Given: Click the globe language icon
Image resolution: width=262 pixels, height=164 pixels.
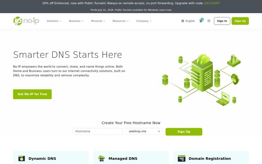Looking at the screenshot, I should [x=183, y=21].
